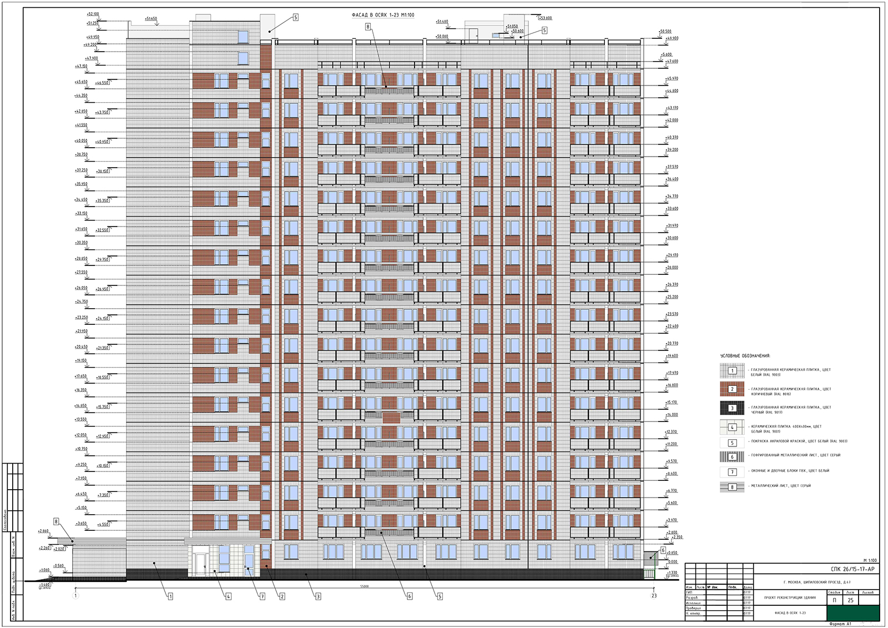This screenshot has width=888, height=628.
Task: Click legend box 5 acrylic paint
Action: click(732, 443)
